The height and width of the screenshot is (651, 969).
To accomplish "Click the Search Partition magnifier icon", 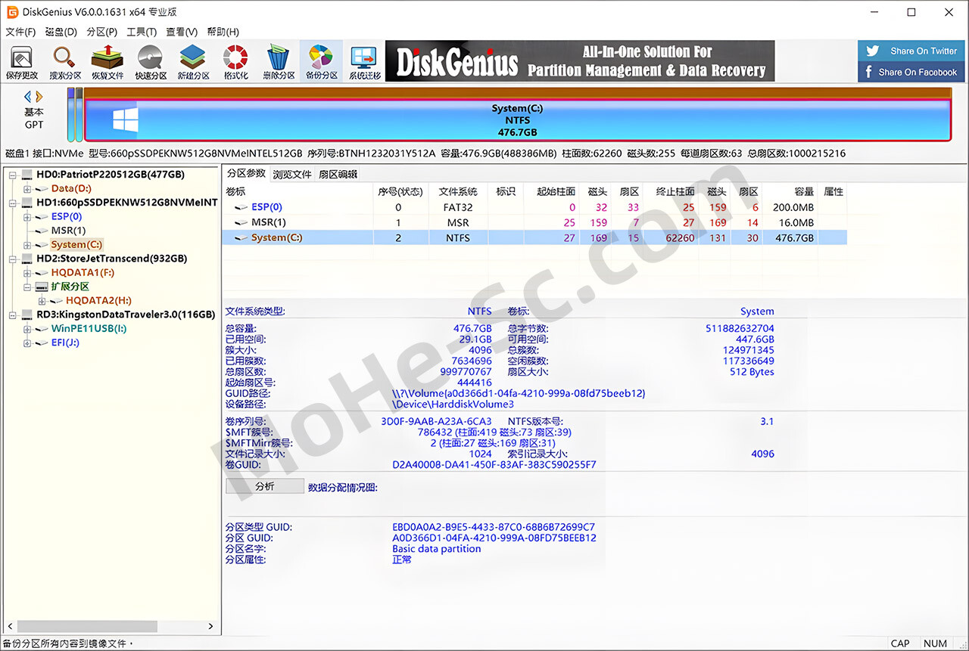I will pos(64,63).
